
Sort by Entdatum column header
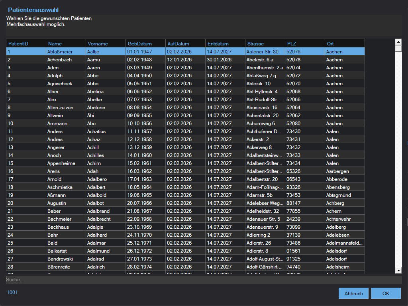[225, 43]
